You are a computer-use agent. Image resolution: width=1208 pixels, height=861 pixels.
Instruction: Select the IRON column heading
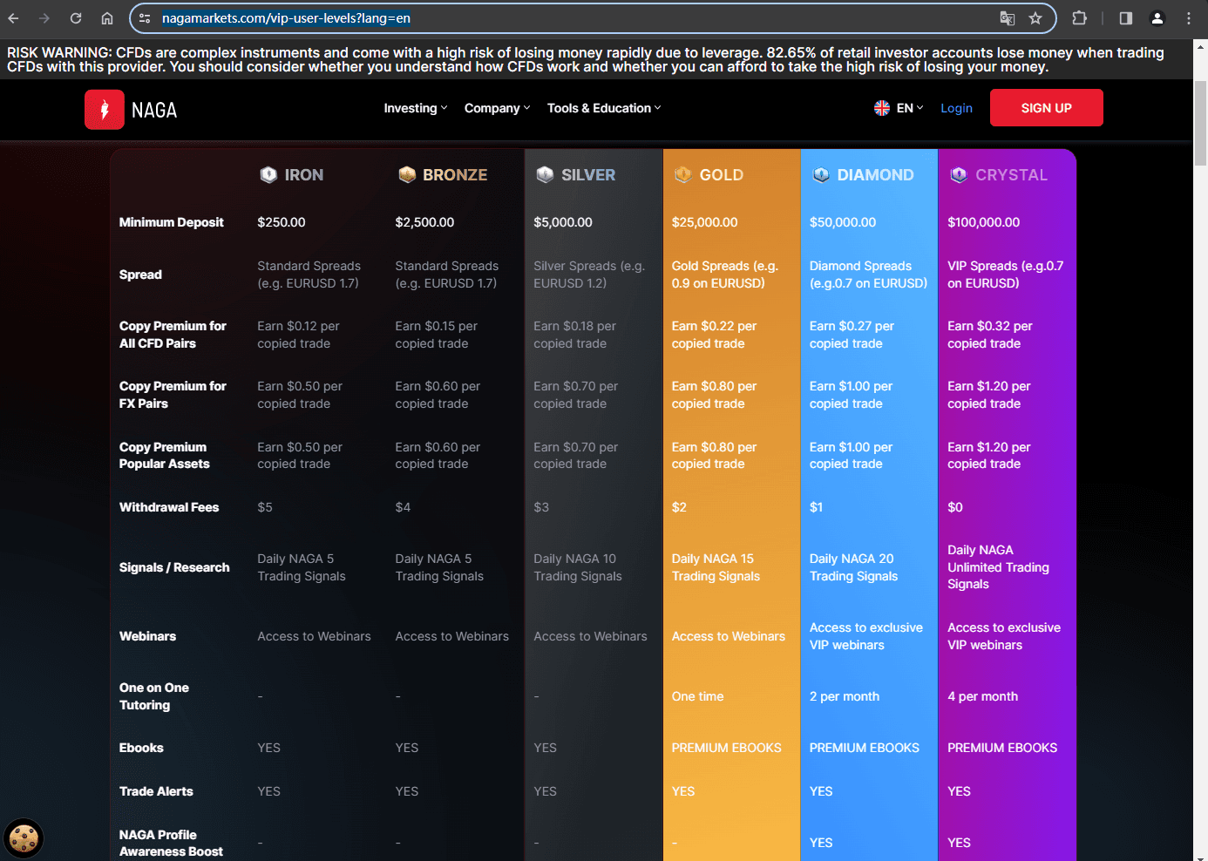tap(304, 175)
